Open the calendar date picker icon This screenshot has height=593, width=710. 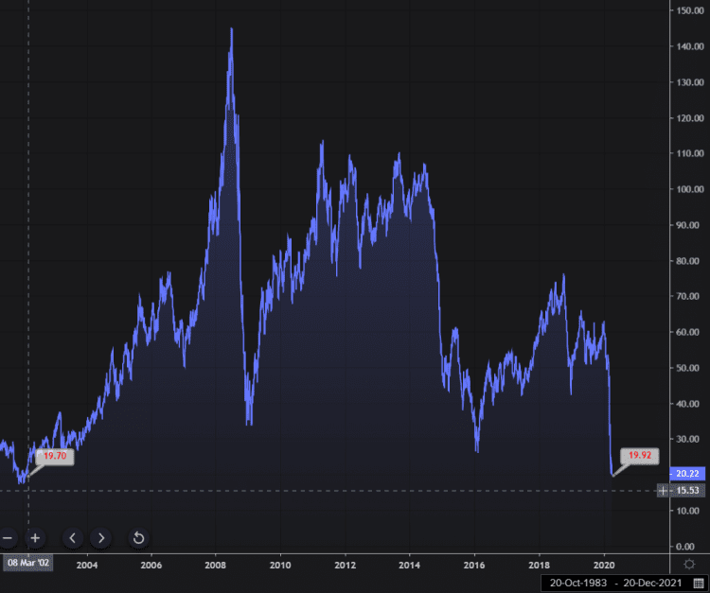coord(699,584)
